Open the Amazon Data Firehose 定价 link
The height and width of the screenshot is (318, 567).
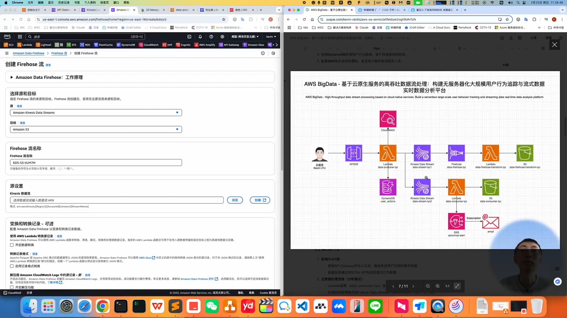coord(199,279)
